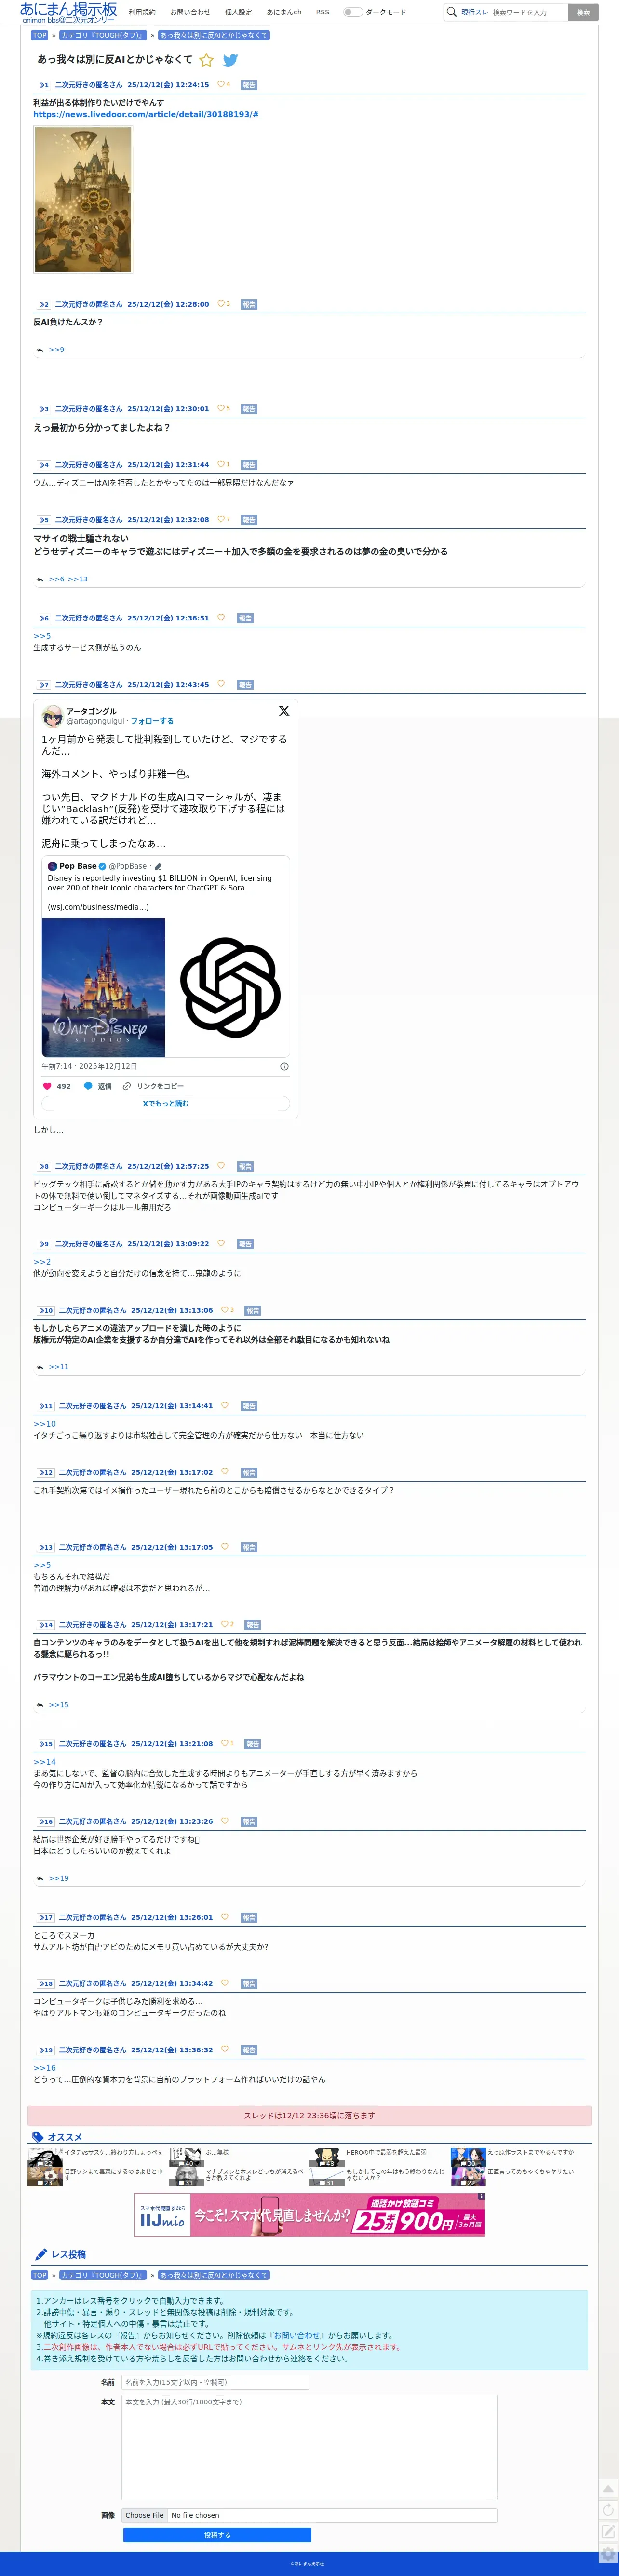Open recommended thread イタチvsサスケ…終わり方しょっぺえ
Image resolution: width=619 pixels, height=2576 pixels.
pos(113,2152)
